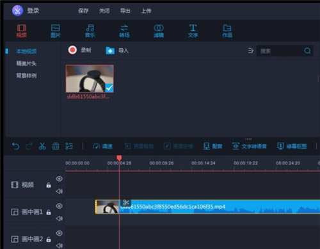The width and height of the screenshot is (320, 249).
Task: Toggle the blue checkmark on thumbnail
Action: point(109,88)
